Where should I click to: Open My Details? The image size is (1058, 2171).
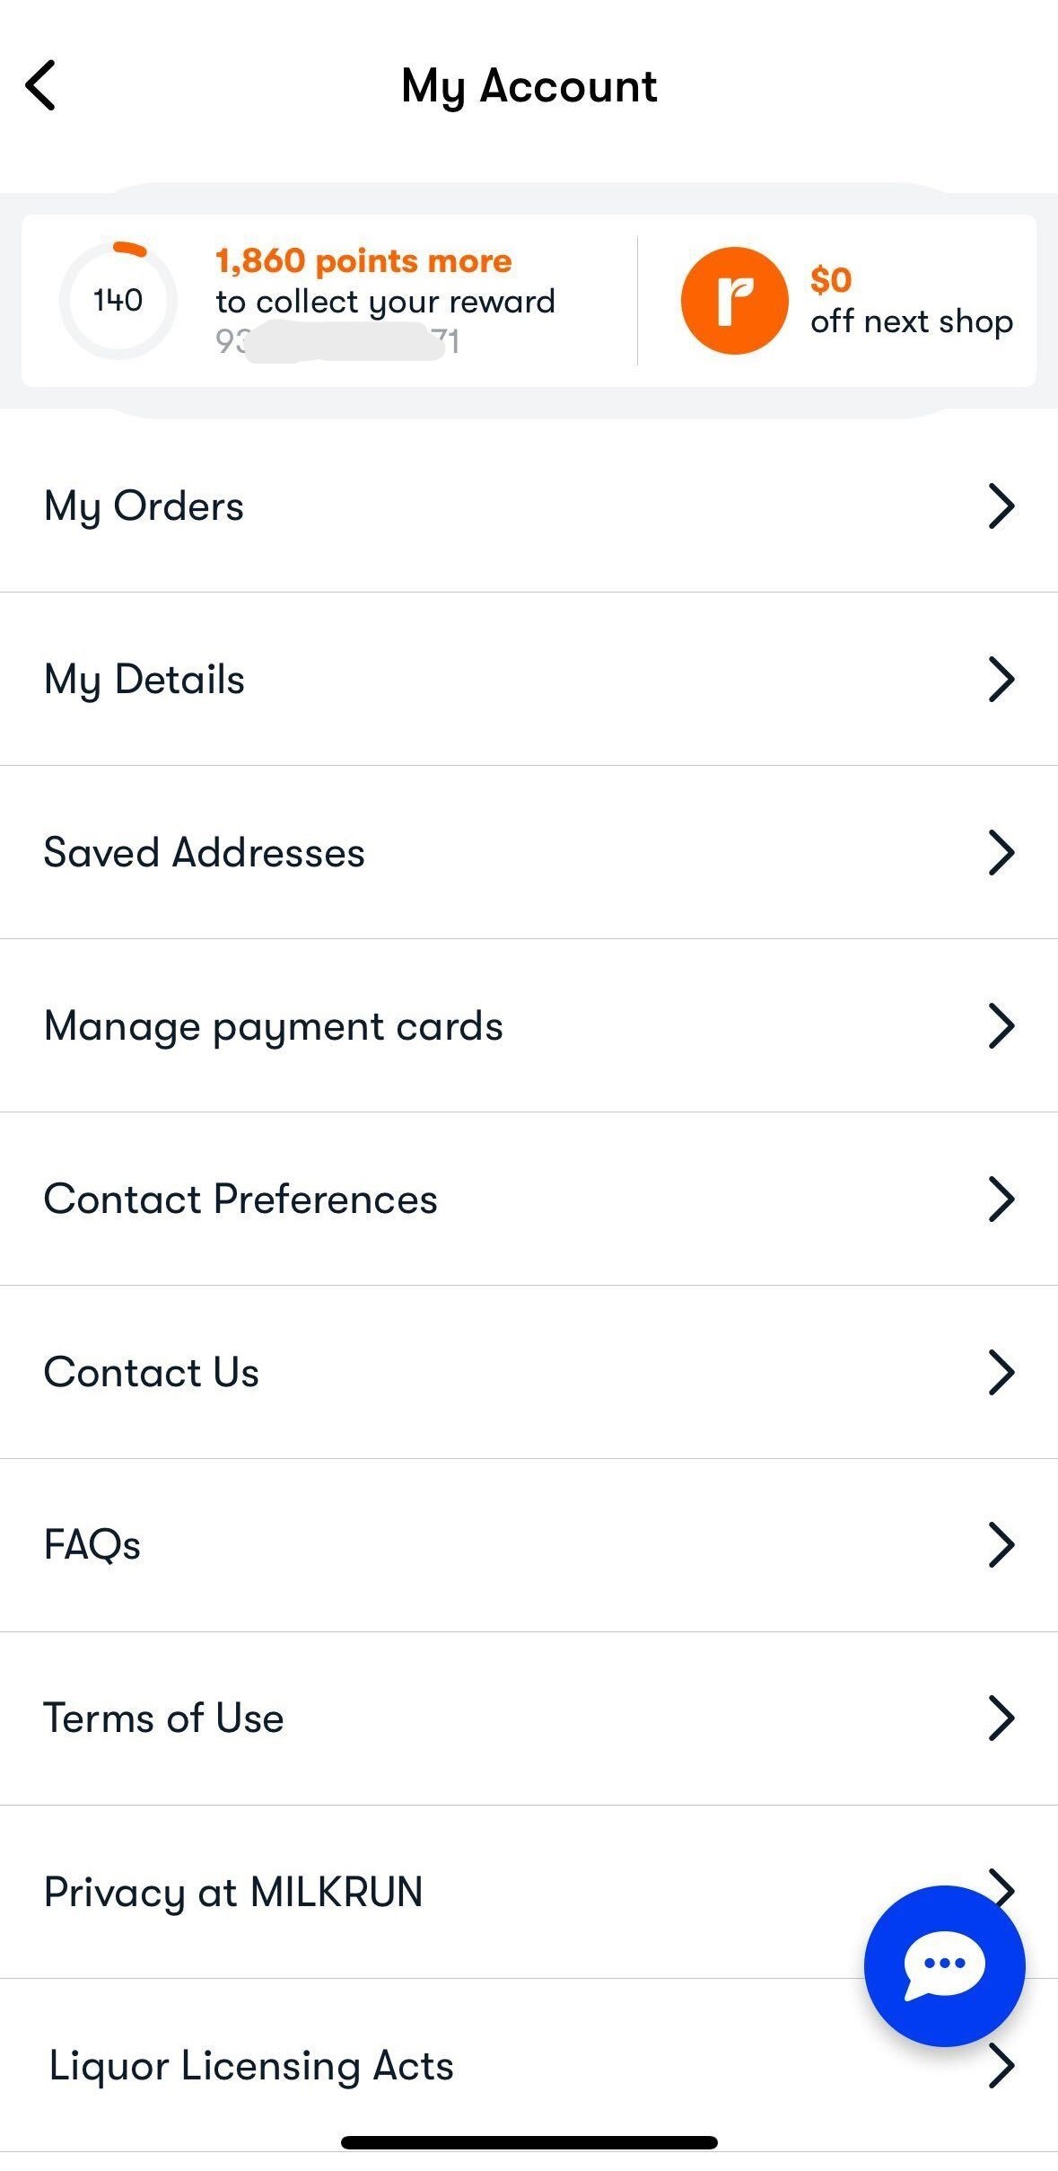click(x=144, y=680)
